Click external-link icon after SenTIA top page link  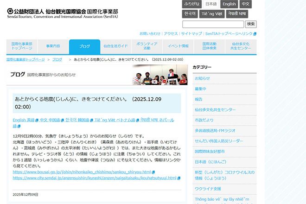coord(255,34)
